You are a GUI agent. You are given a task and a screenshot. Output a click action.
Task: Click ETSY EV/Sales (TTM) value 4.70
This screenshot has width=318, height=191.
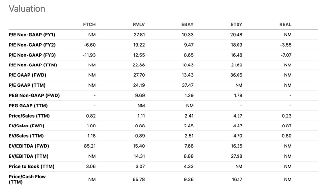(x=238, y=136)
